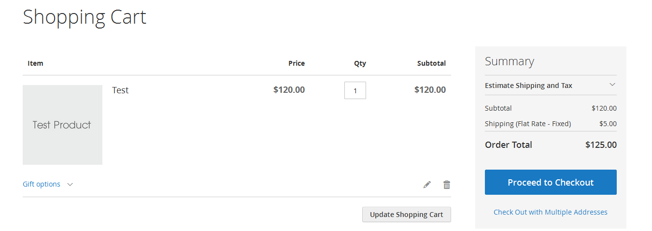This screenshot has height=231, width=652.
Task: Click the Item column header
Action: 35,63
